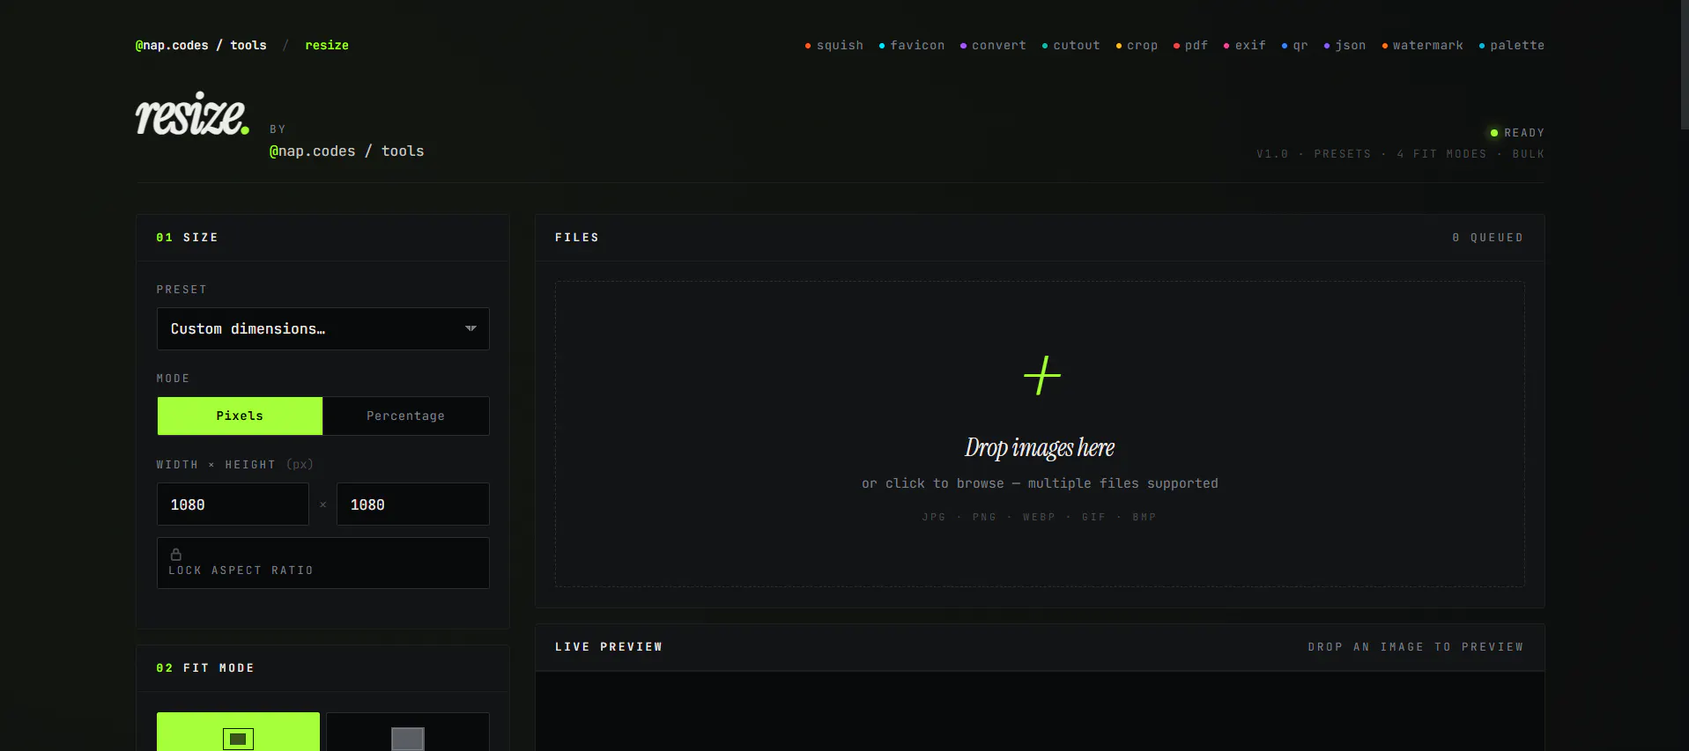
Task: Click the 01 SIZE section header
Action: coord(187,238)
